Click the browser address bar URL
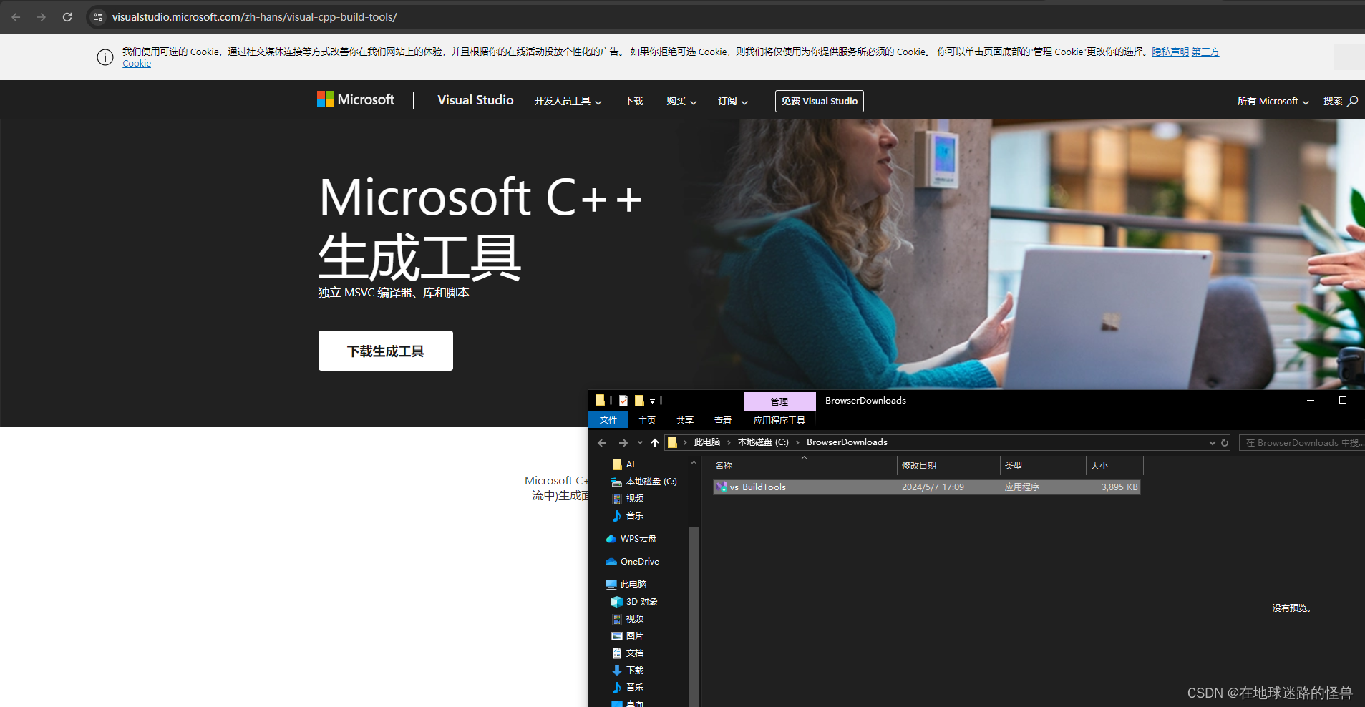This screenshot has height=707, width=1365. 254,17
